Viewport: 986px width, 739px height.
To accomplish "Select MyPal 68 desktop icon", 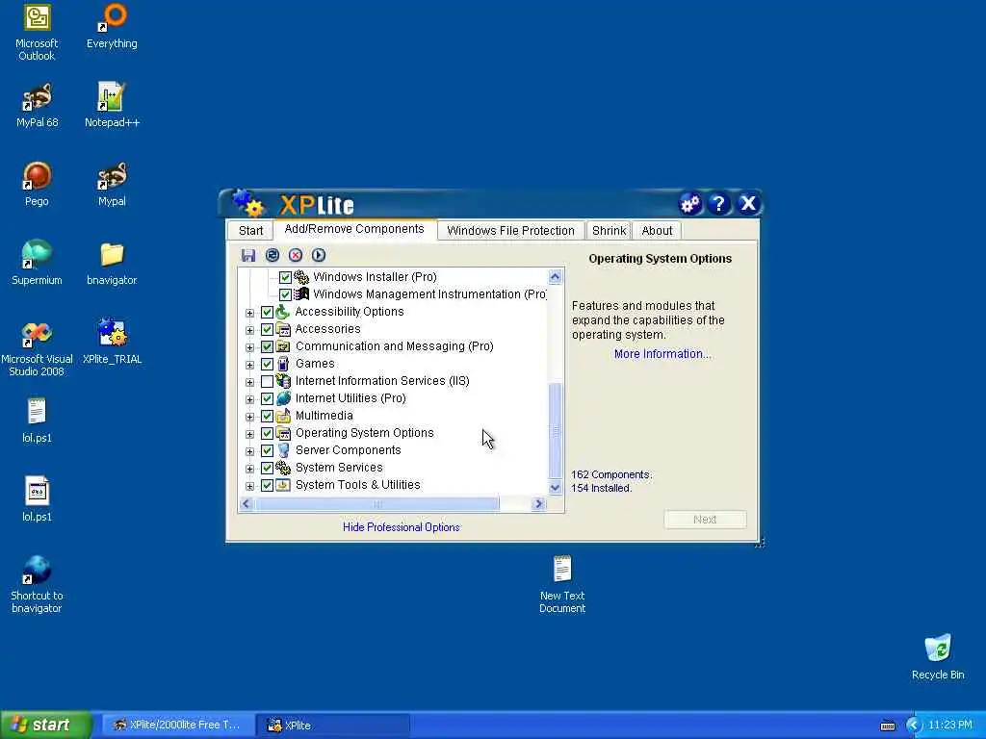I will pyautogui.click(x=37, y=106).
